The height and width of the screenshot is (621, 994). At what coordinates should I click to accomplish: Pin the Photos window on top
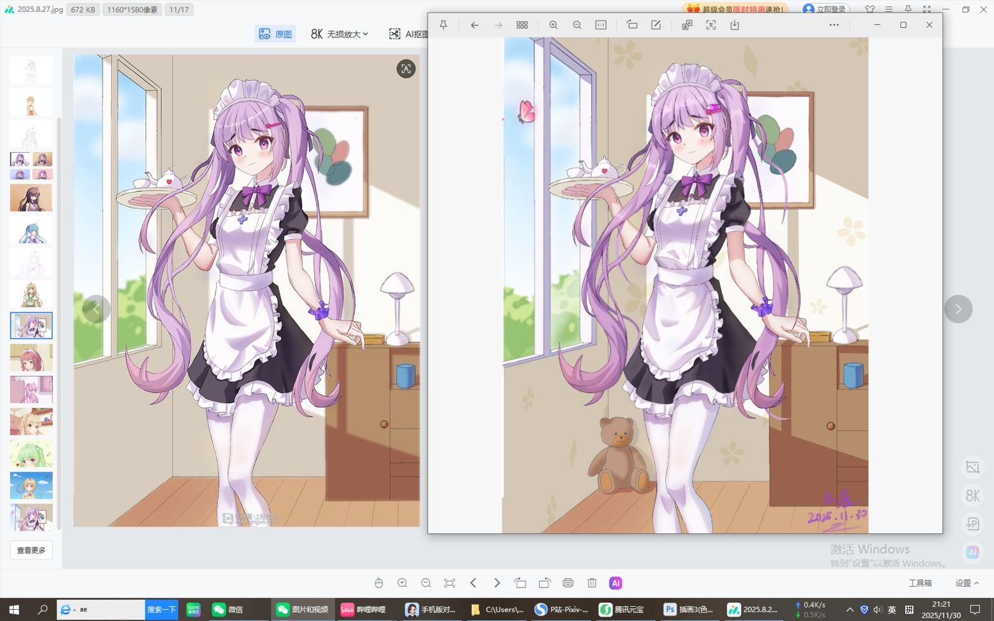(444, 25)
